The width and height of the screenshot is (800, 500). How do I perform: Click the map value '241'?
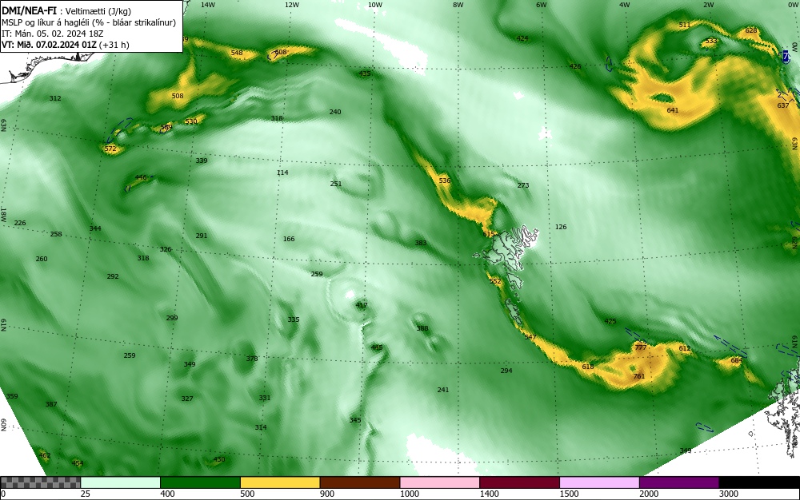click(443, 390)
